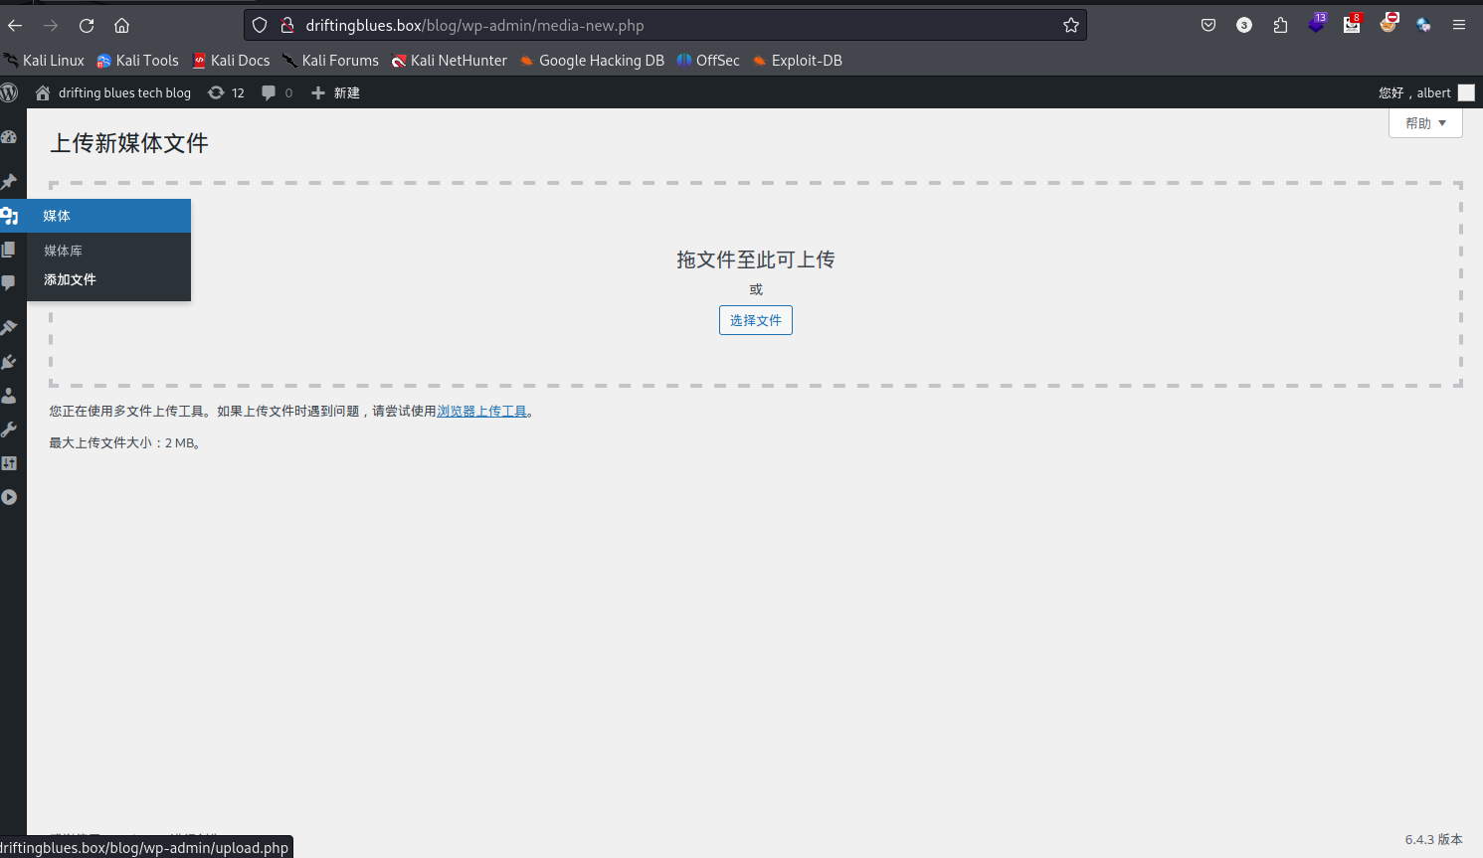Open the Users person sidebar icon
This screenshot has height=858, width=1483.
9,396
